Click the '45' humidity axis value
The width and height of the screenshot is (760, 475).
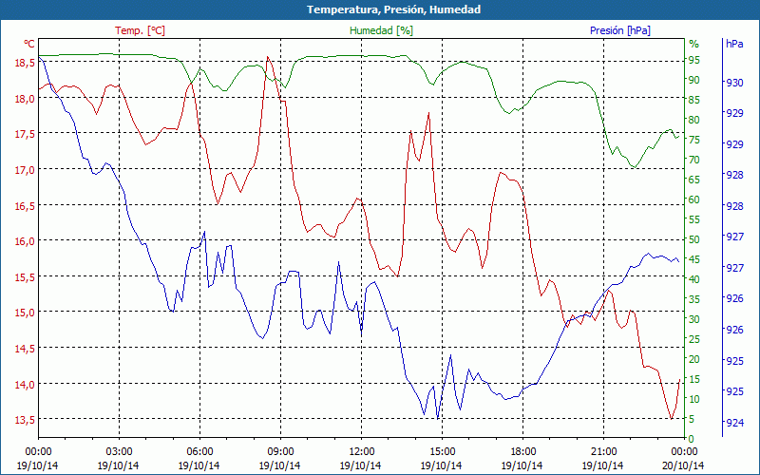694,259
